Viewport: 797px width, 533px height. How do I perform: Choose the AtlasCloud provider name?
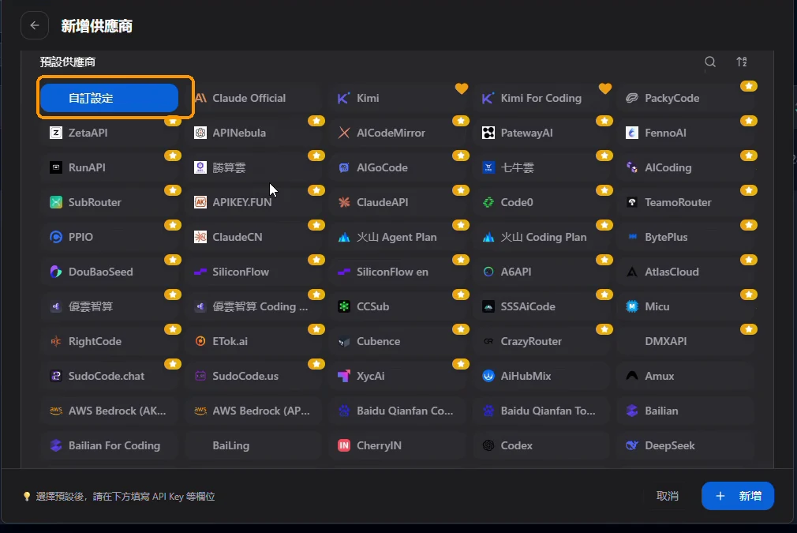pos(672,272)
